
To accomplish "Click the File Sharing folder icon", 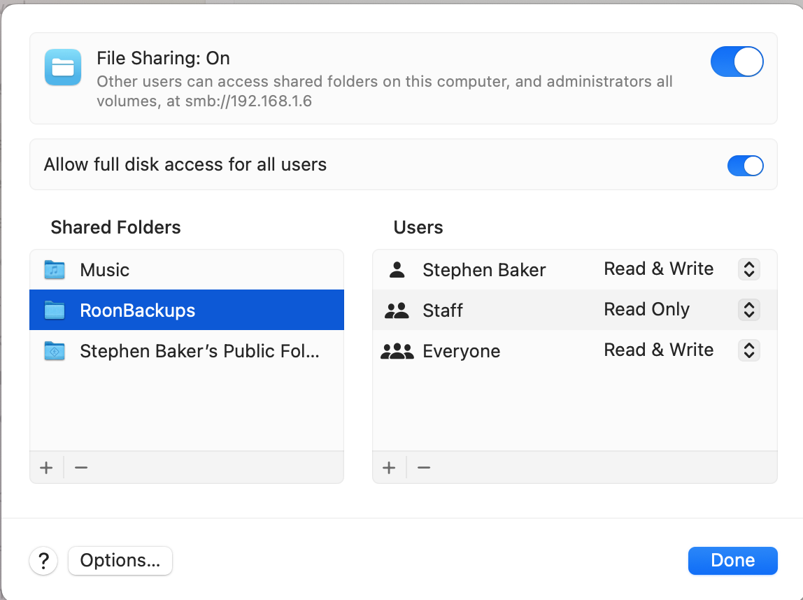I will (x=63, y=67).
